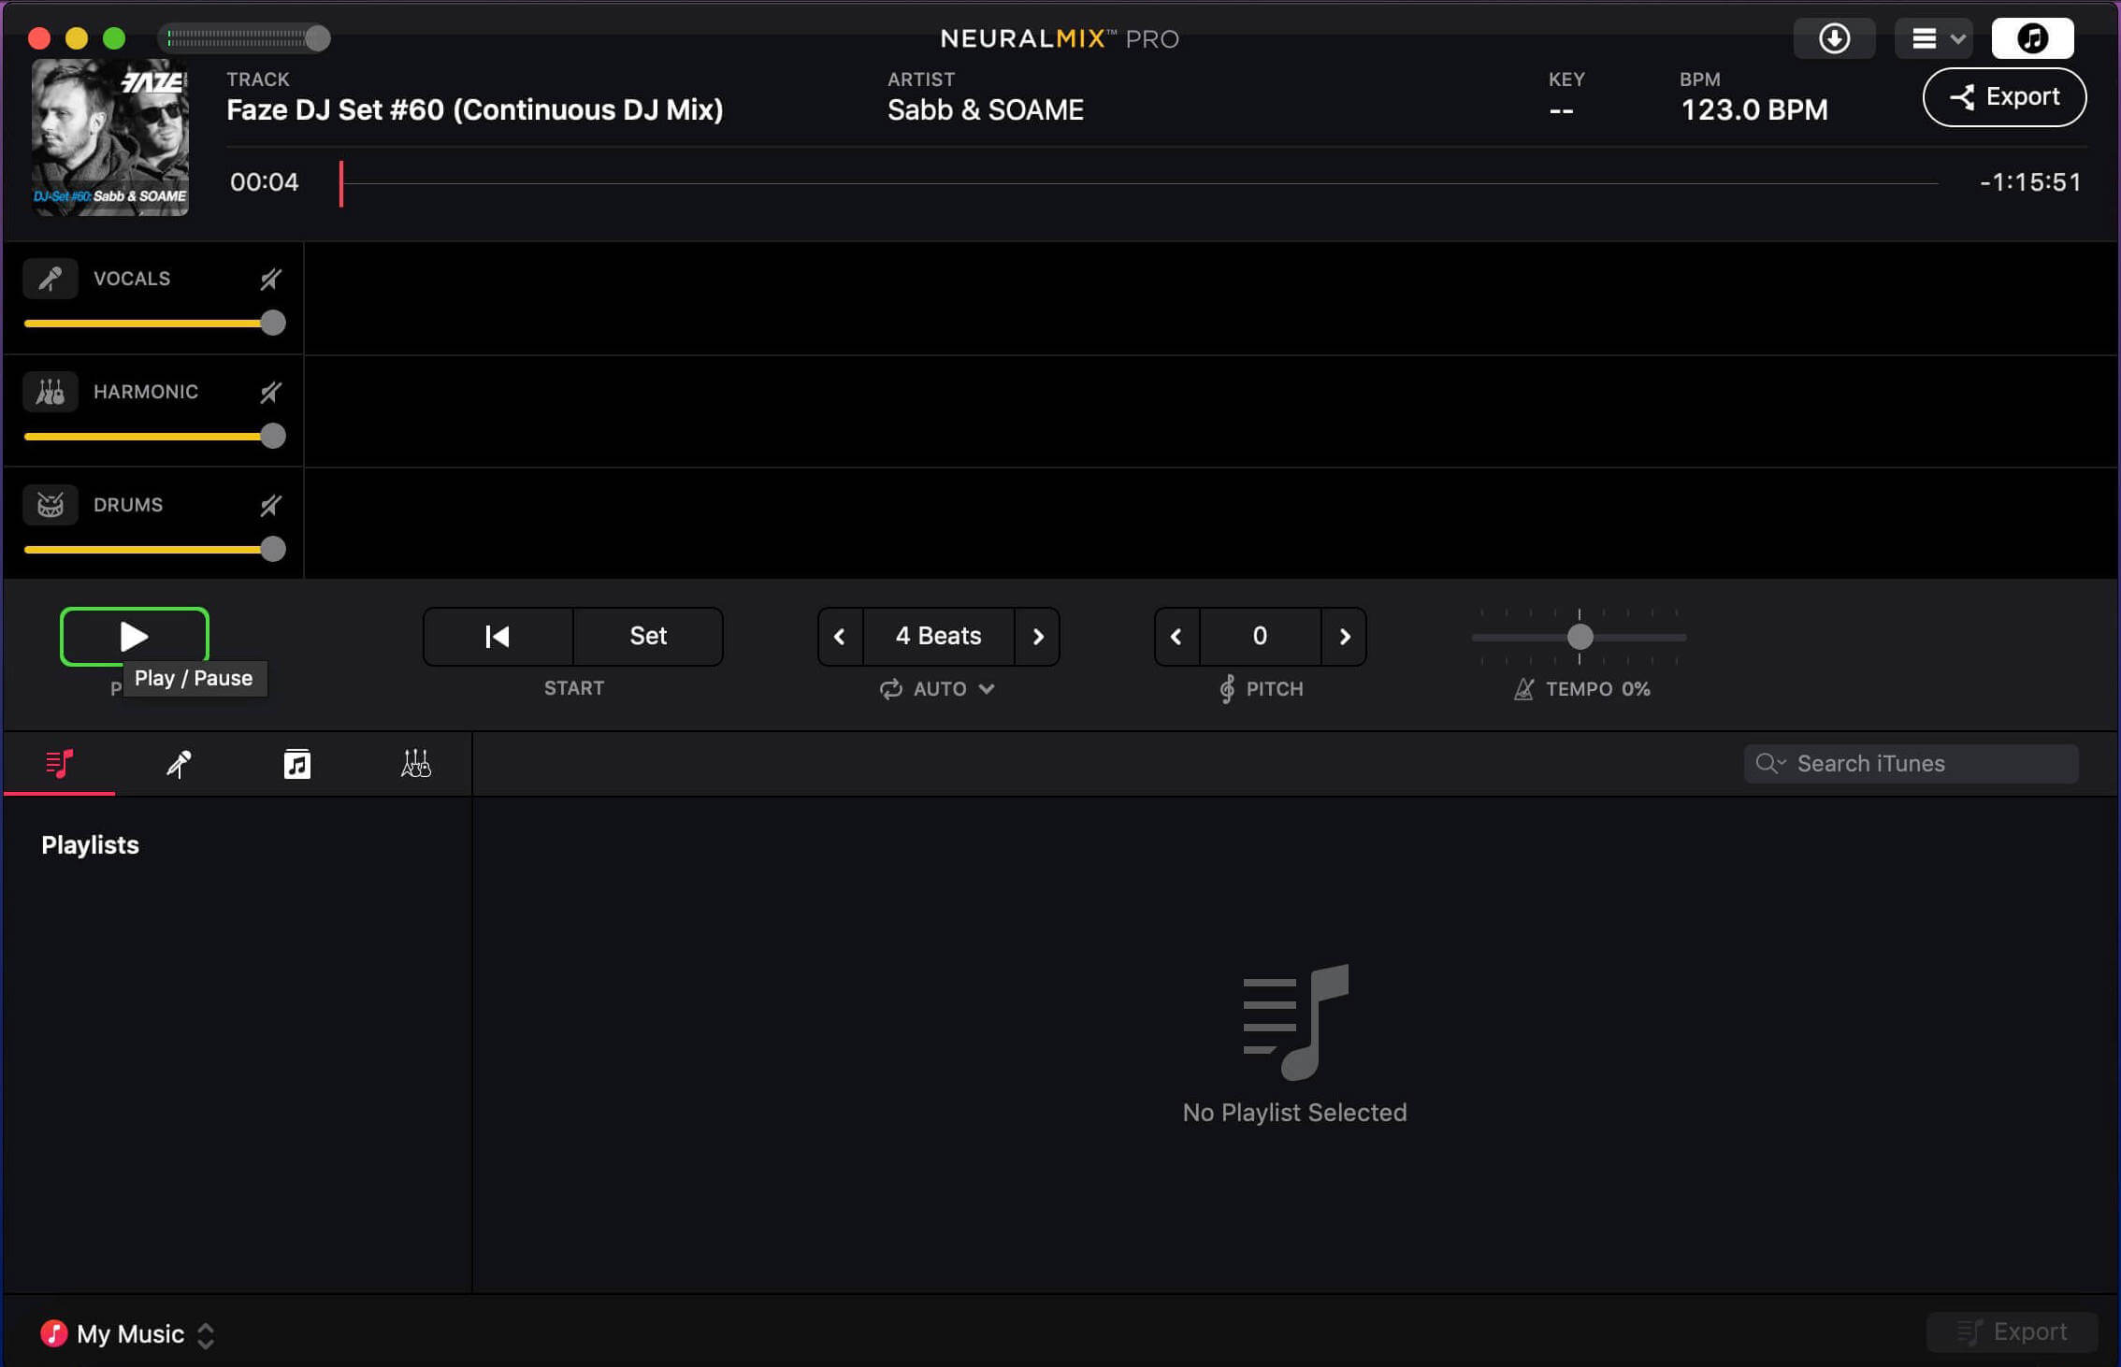Click the KEY value dashes
This screenshot has height=1367, width=2121.
(1561, 111)
